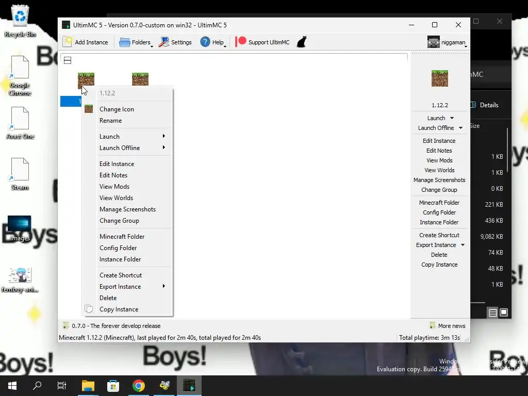Click View Worlds in side panel
Image resolution: width=528 pixels, height=396 pixels.
[x=439, y=170]
